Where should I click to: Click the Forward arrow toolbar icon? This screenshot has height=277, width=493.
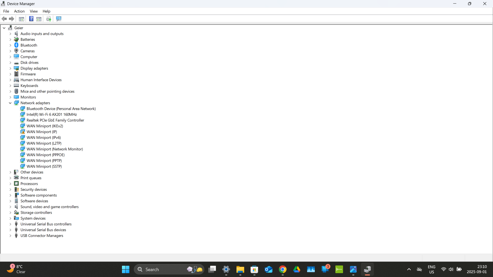point(12,19)
